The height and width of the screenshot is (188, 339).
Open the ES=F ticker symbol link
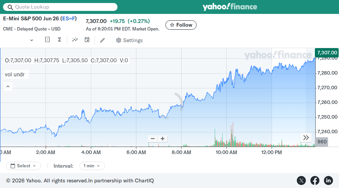point(69,18)
